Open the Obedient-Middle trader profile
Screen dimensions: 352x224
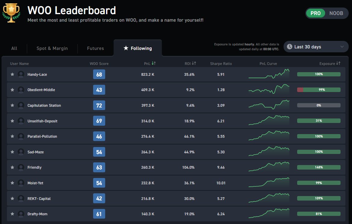pyautogui.click(x=41, y=90)
